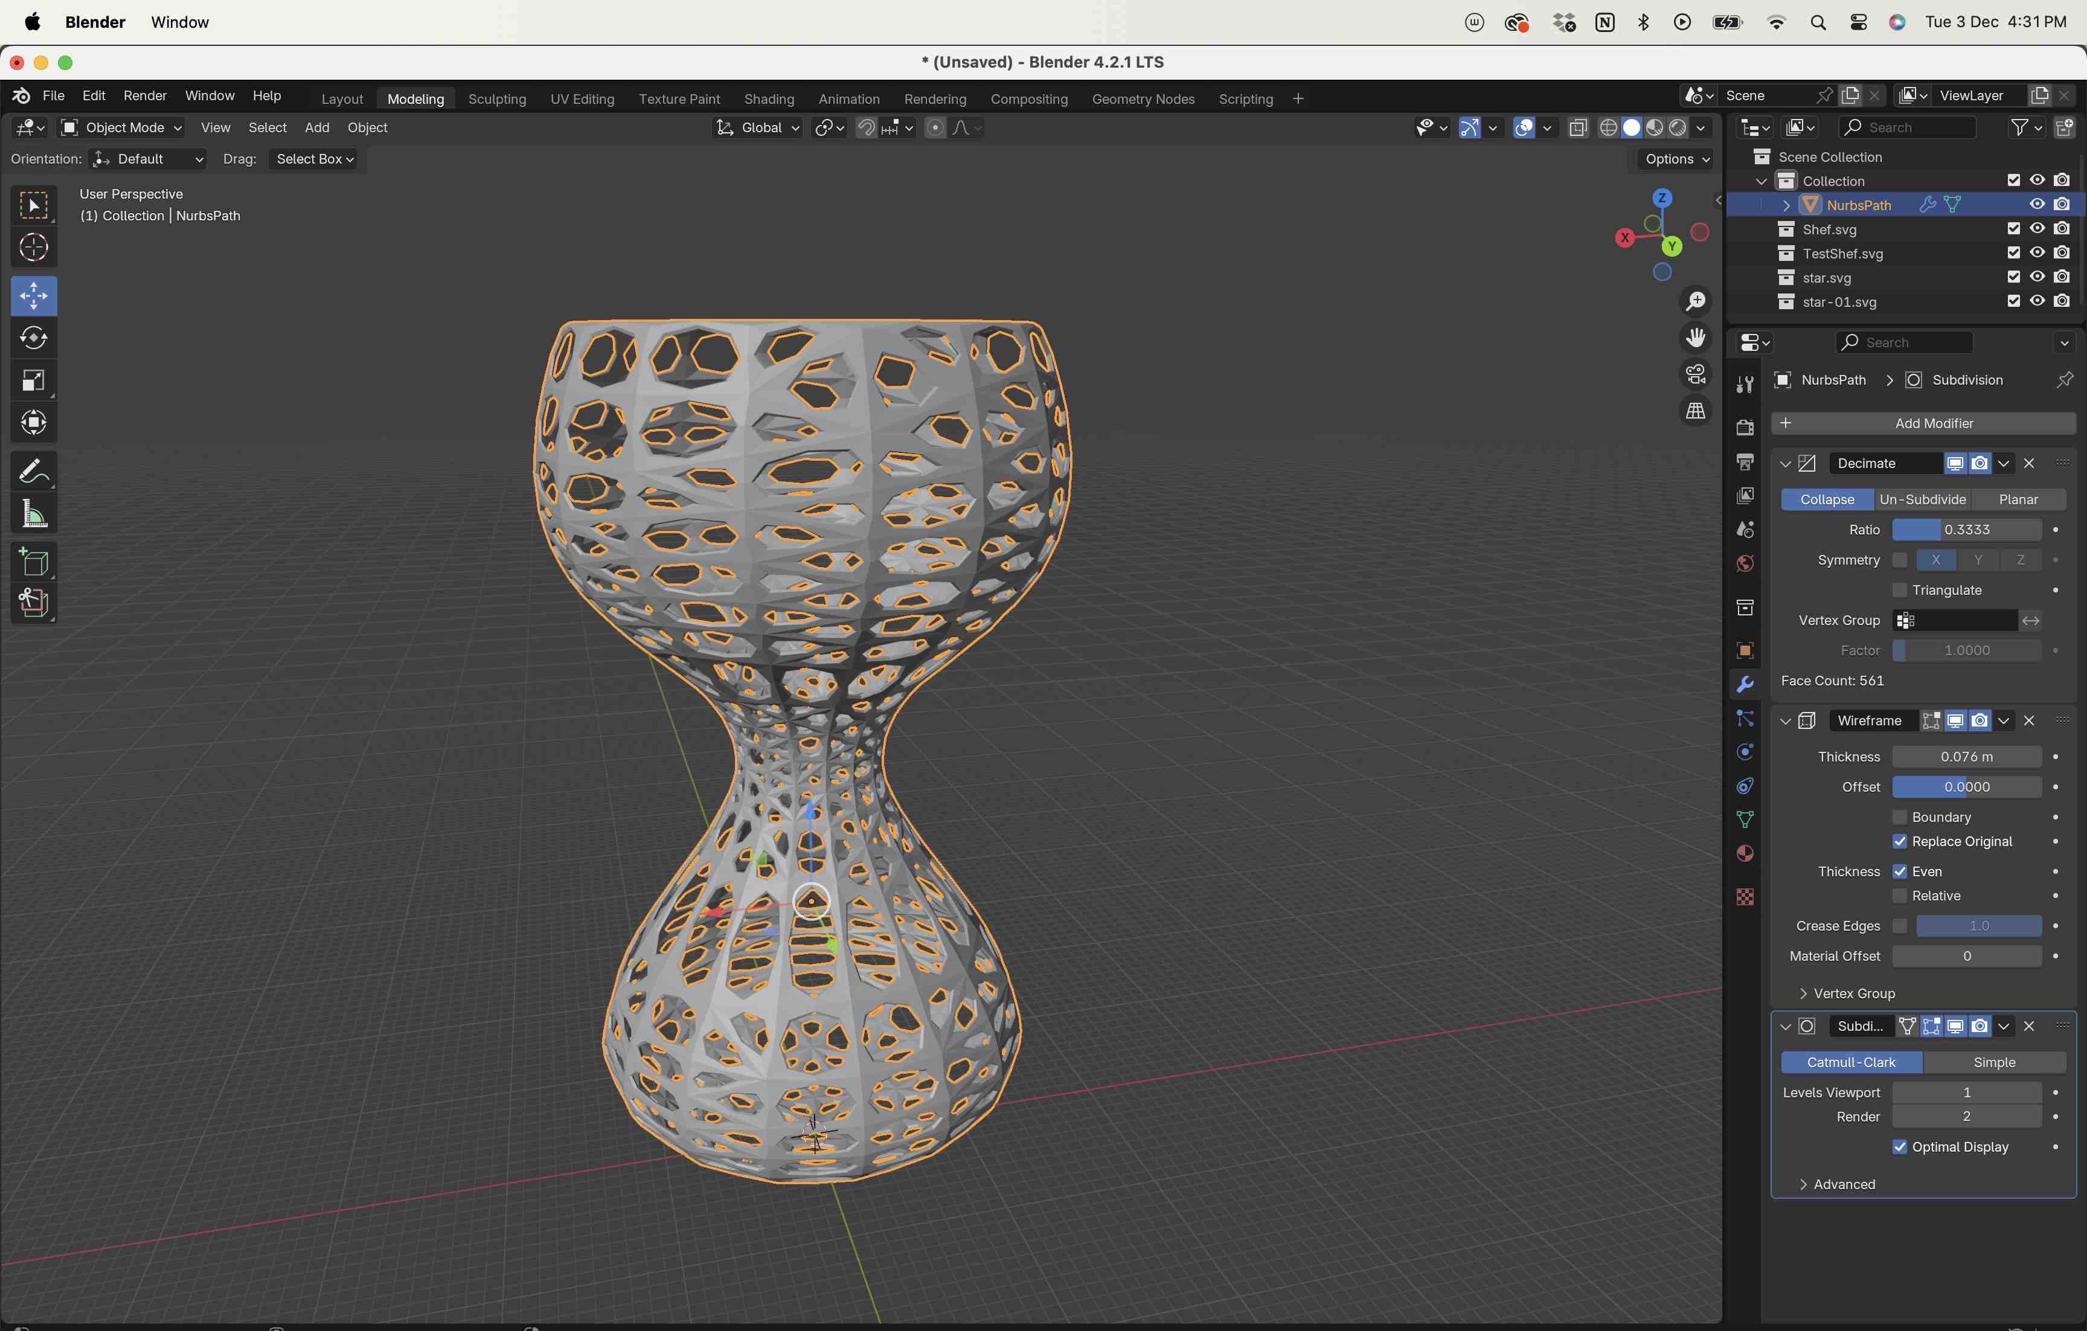
Task: Hide NurbsPath in viewport via eye icon
Action: (2037, 205)
